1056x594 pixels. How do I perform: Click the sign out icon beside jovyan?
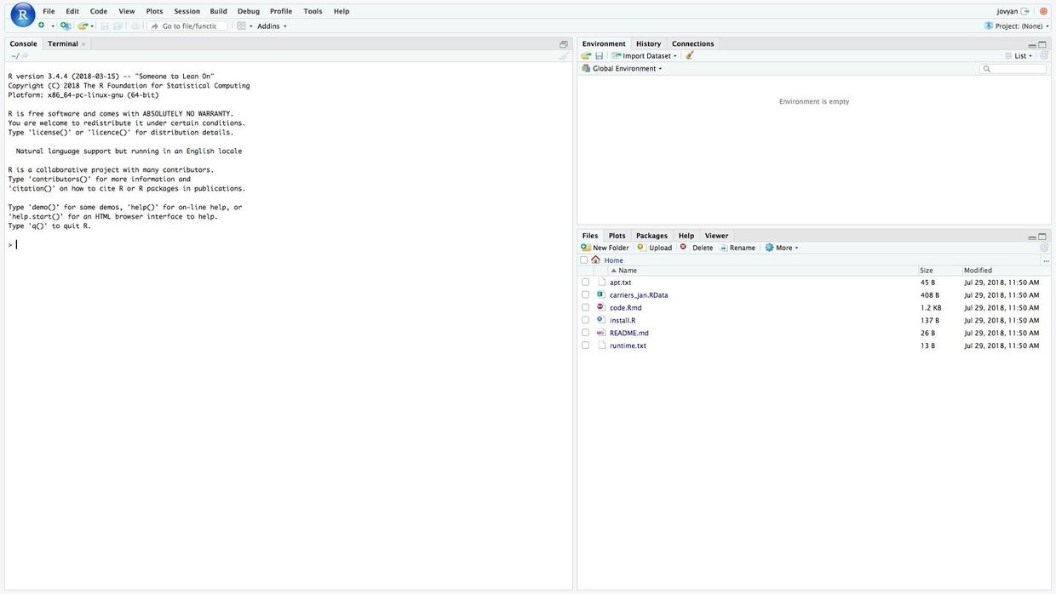[1025, 11]
